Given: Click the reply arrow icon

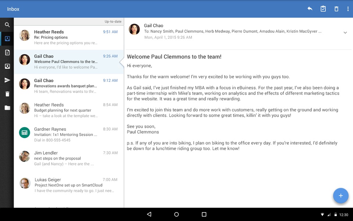Looking at the screenshot, I should [x=310, y=9].
